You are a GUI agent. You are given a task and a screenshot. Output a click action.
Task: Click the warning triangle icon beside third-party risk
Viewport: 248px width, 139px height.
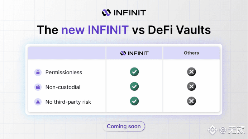point(38,102)
